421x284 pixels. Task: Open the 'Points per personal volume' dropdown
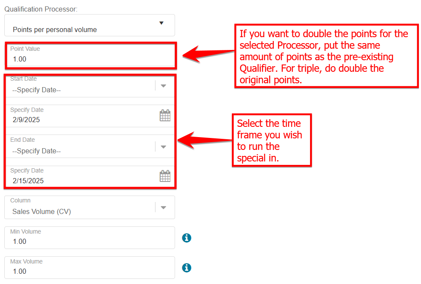85,26
